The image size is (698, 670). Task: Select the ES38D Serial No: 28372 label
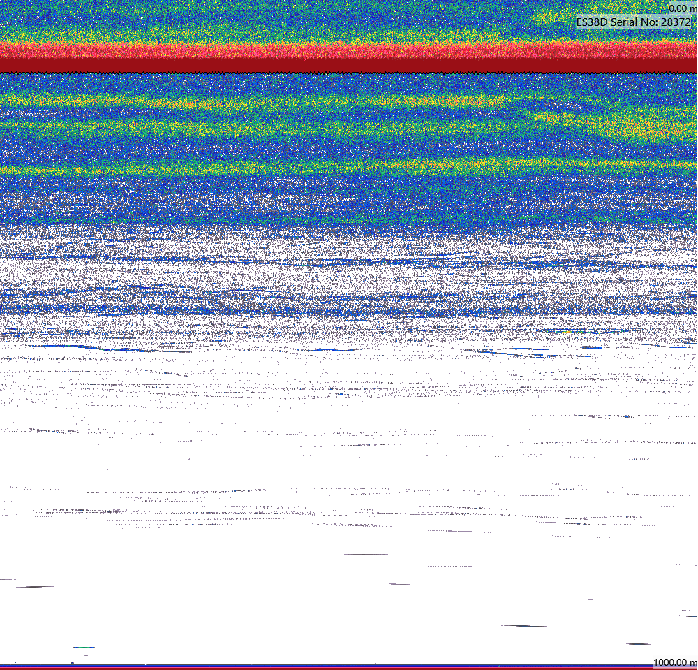coord(634,22)
